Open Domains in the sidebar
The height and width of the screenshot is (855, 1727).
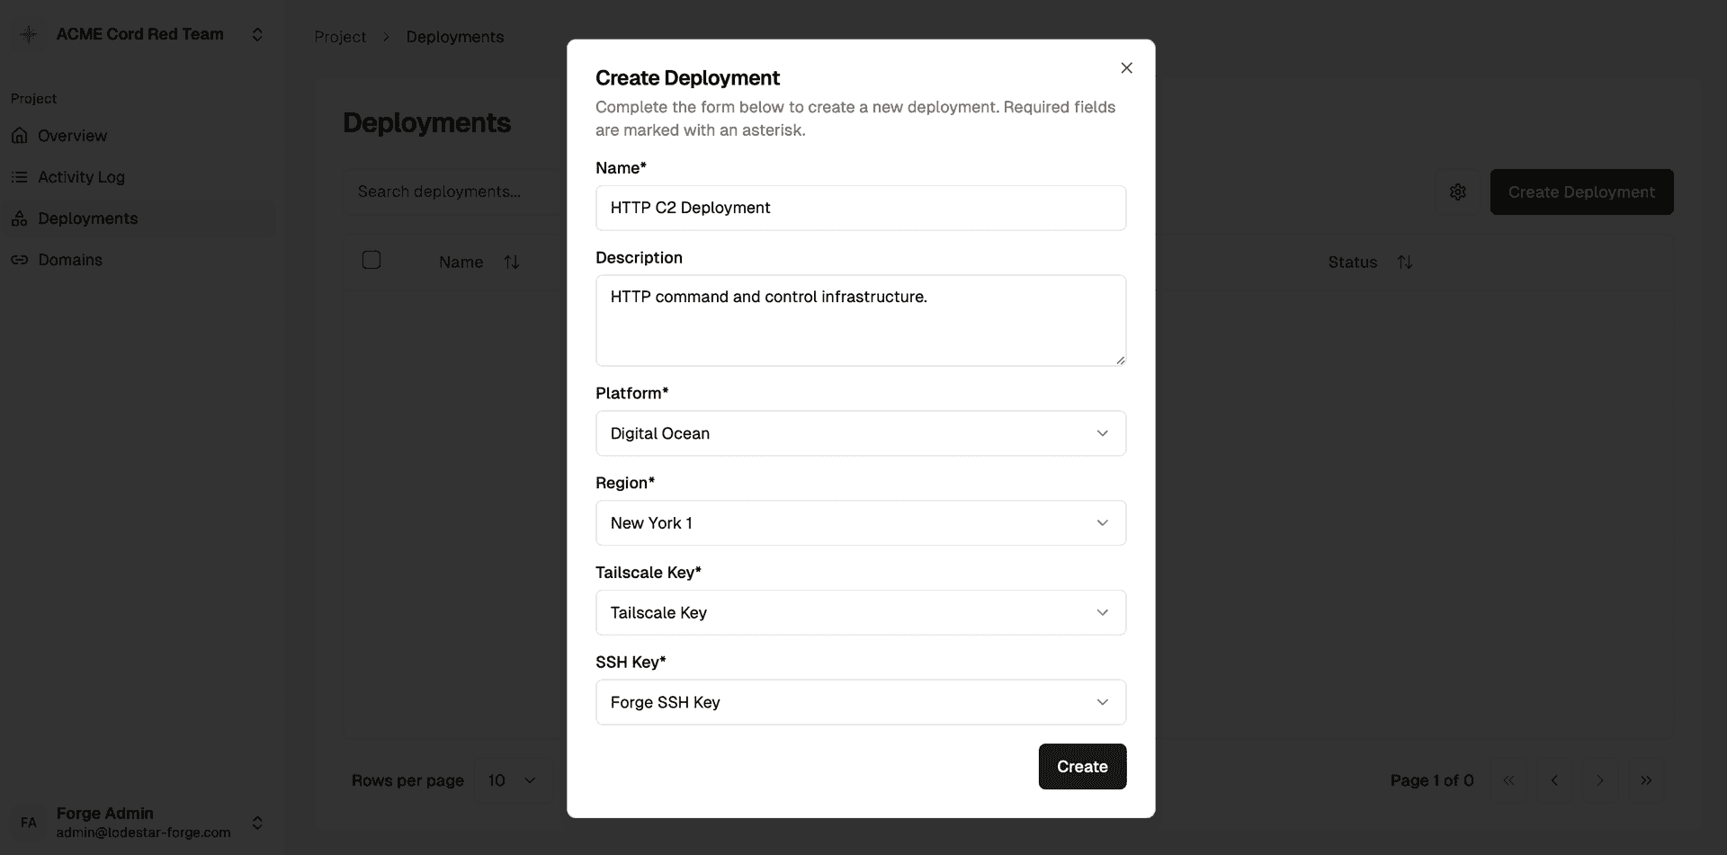(139, 260)
